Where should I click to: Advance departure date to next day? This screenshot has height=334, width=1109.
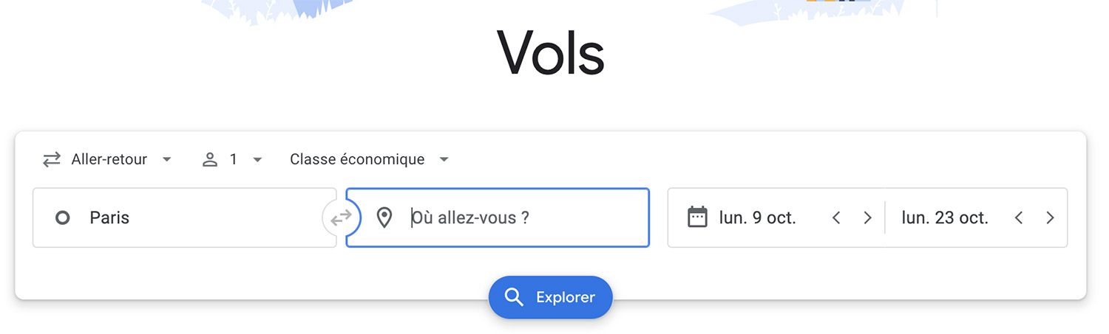867,218
